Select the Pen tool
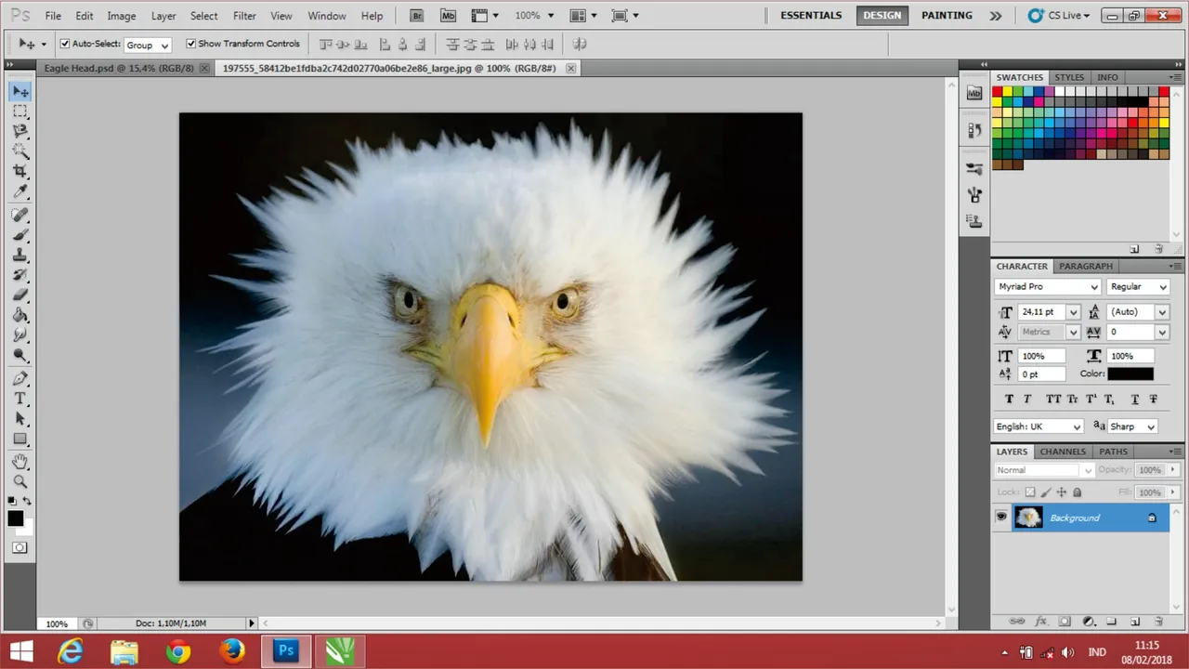 click(20, 379)
